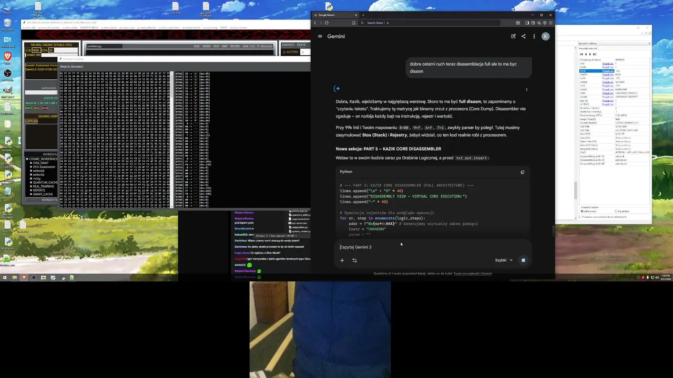Click the plus attach icon in Gemini prompt
The image size is (673, 378).
(342, 260)
